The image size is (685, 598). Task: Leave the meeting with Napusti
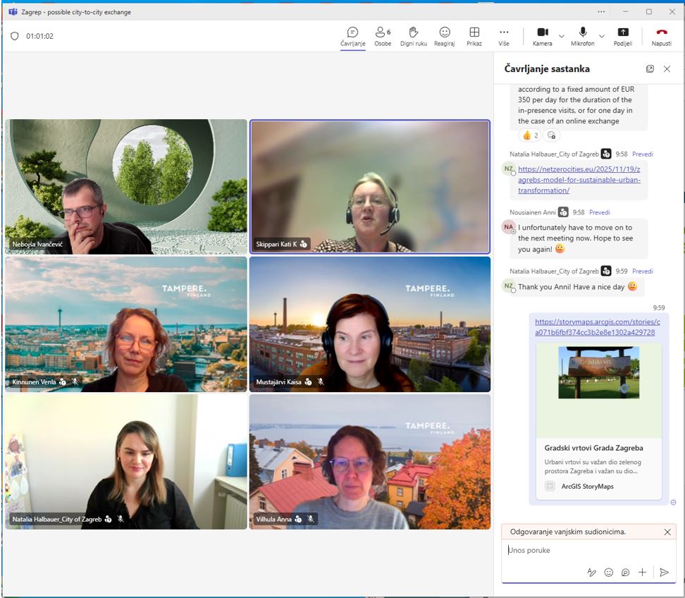coord(661,36)
